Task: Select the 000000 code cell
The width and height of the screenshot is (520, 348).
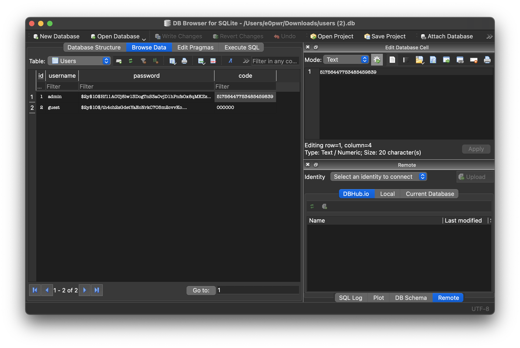Action: pos(245,107)
